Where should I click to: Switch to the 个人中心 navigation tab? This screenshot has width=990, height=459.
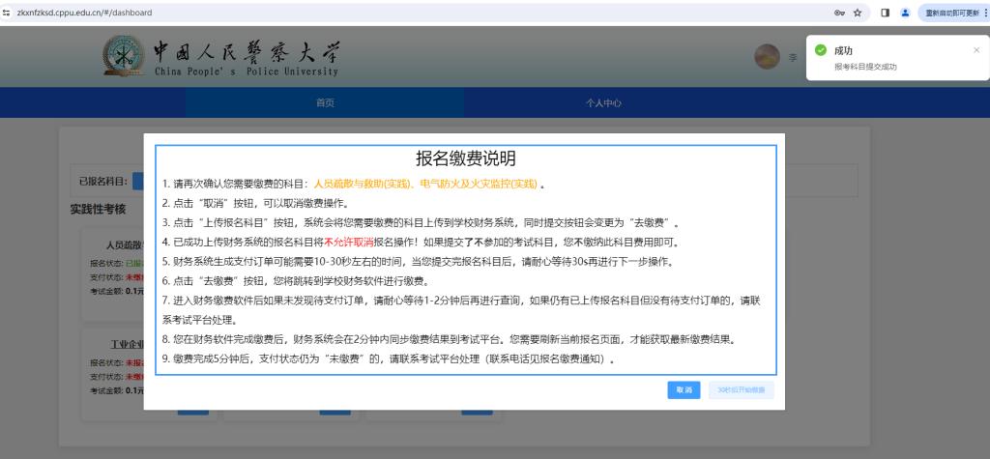[603, 102]
